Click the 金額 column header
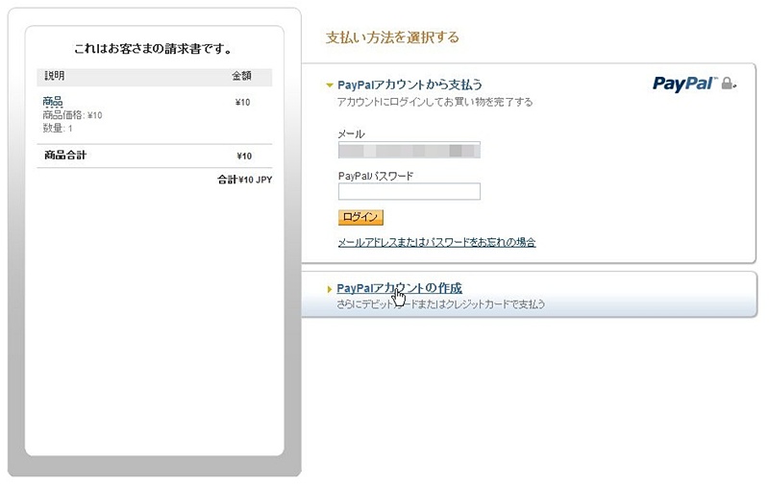This screenshot has height=484, width=769. 241,76
